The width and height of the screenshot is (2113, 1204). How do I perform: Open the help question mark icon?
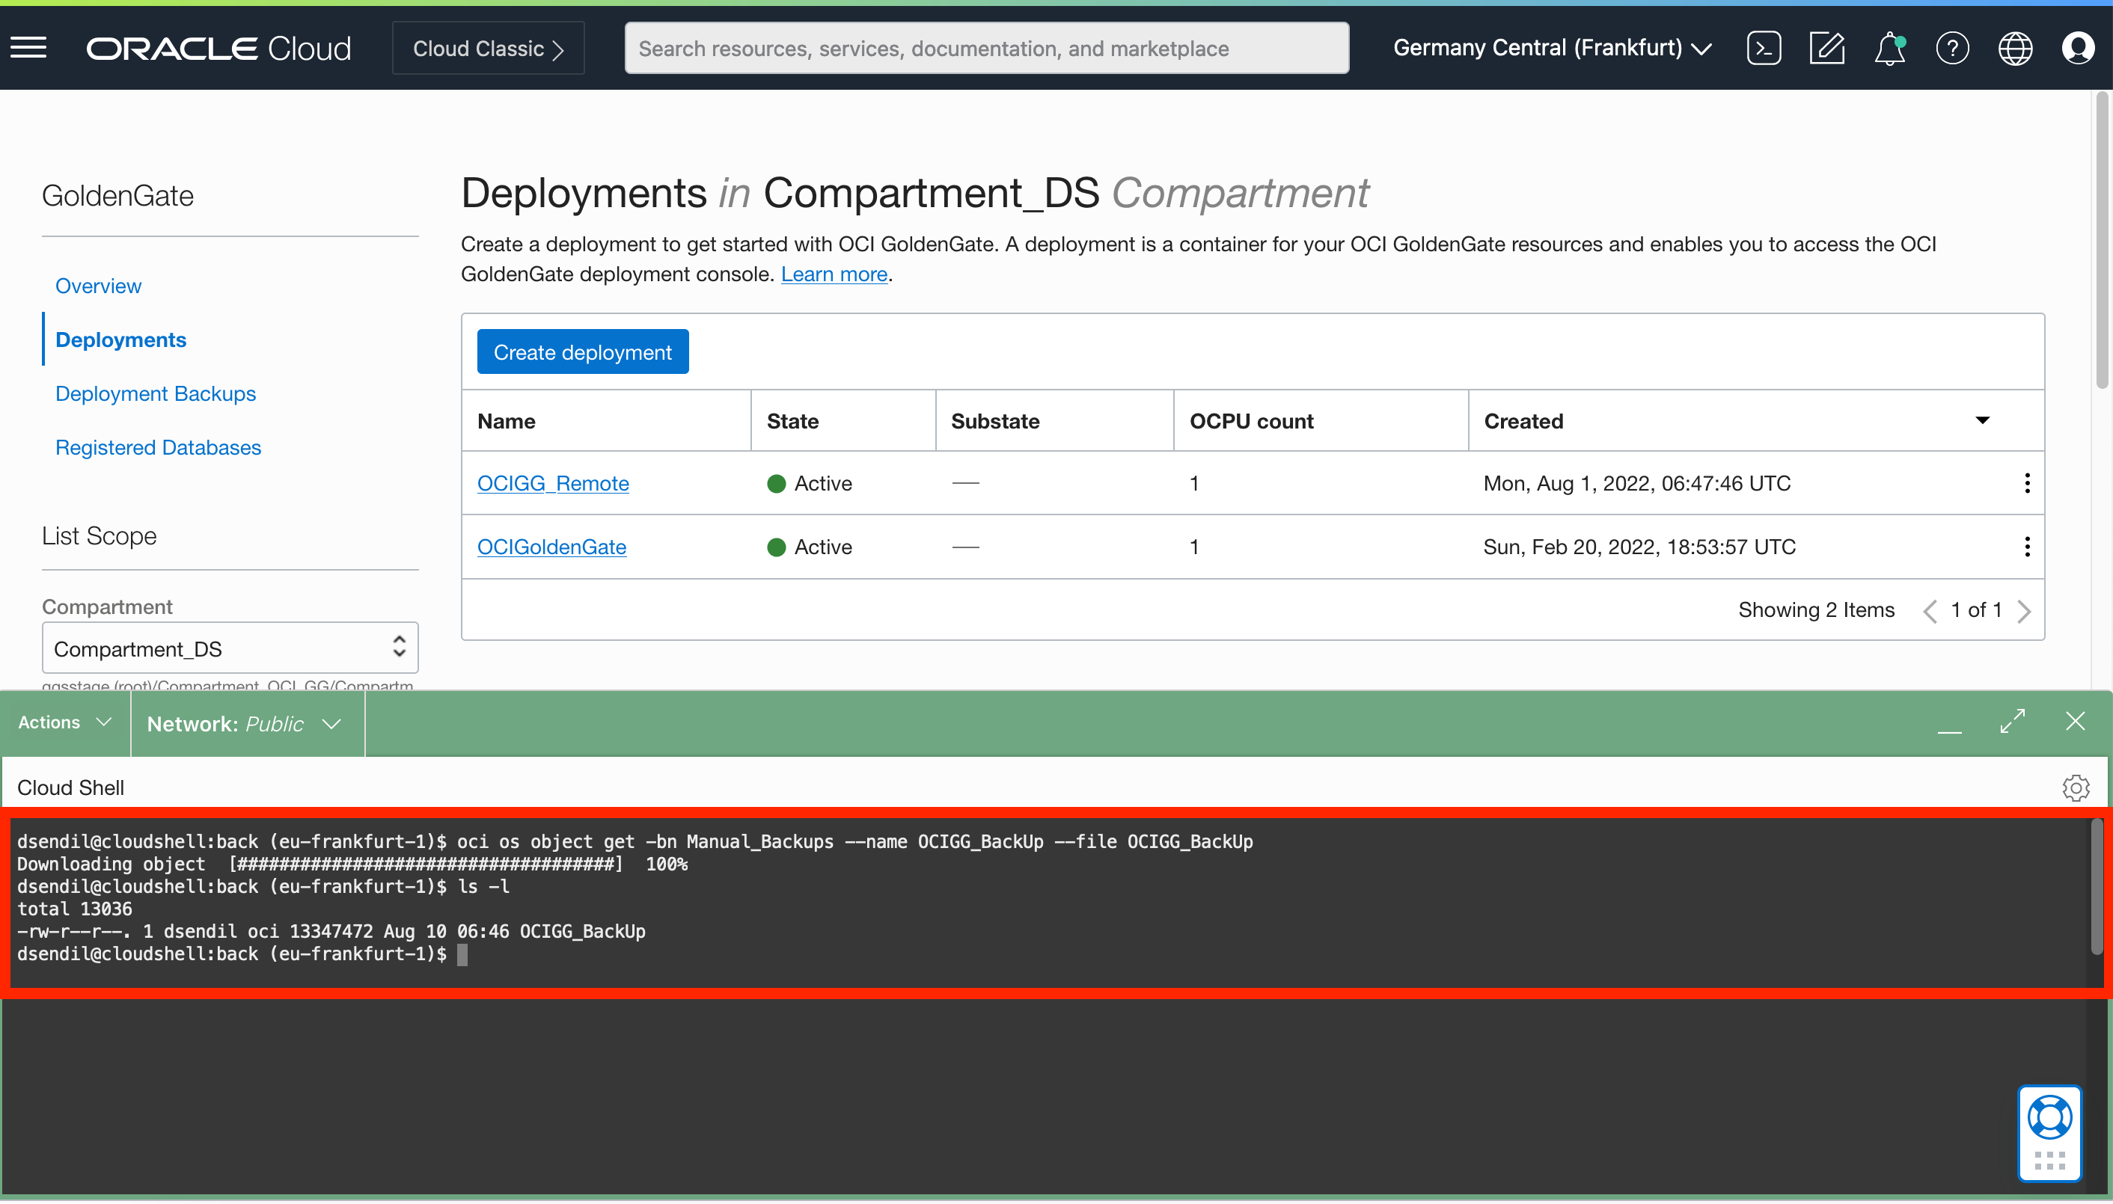click(1952, 47)
